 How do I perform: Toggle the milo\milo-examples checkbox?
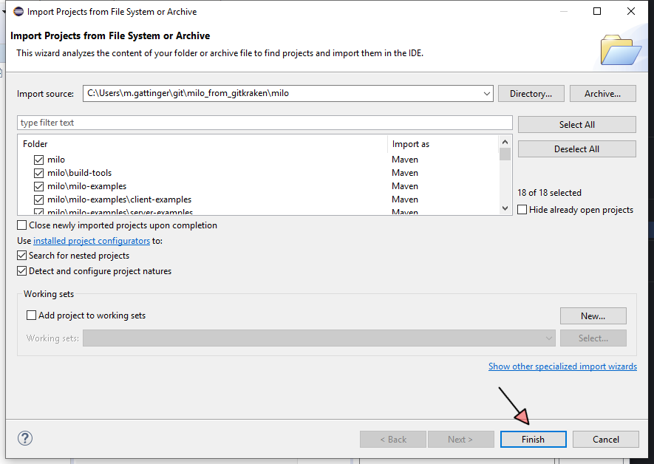pyautogui.click(x=38, y=186)
